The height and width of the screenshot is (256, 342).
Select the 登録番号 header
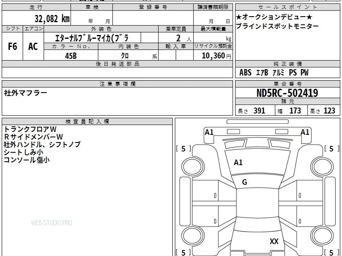(153, 7)
